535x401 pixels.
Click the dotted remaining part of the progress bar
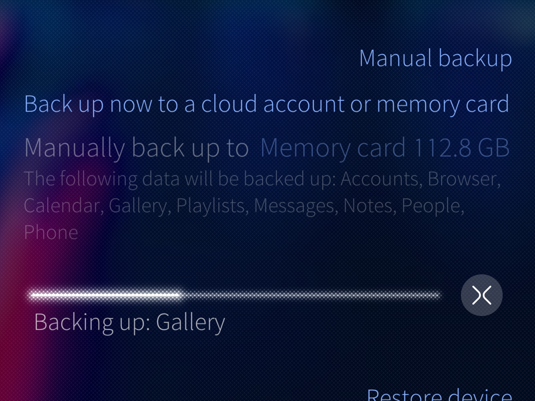click(x=312, y=295)
